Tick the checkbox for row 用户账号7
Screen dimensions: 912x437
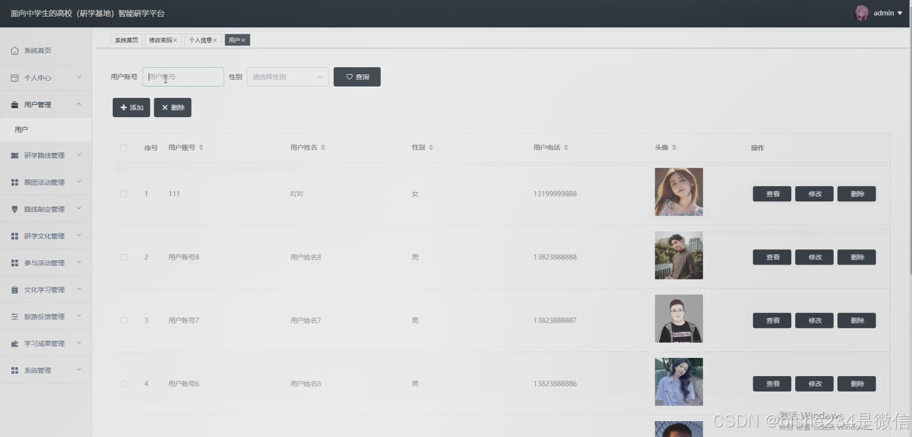[124, 320]
